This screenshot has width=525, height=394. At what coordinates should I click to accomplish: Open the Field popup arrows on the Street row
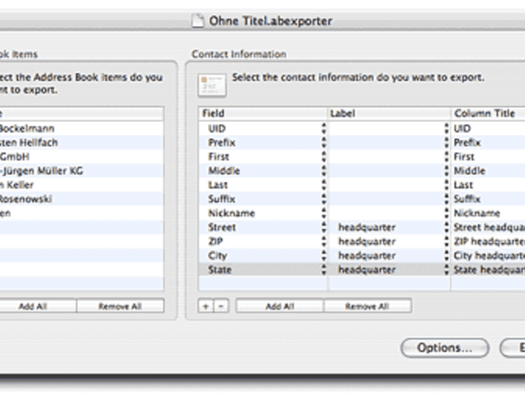coord(323,228)
